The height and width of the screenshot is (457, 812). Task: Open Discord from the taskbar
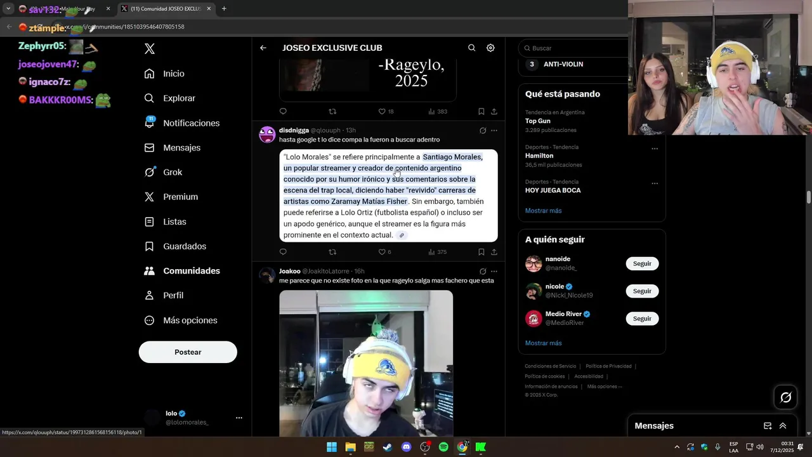[407, 447]
